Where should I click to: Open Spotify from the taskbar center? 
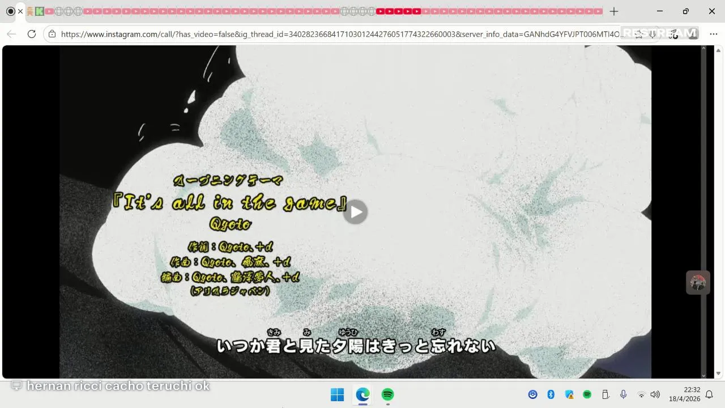(387, 394)
